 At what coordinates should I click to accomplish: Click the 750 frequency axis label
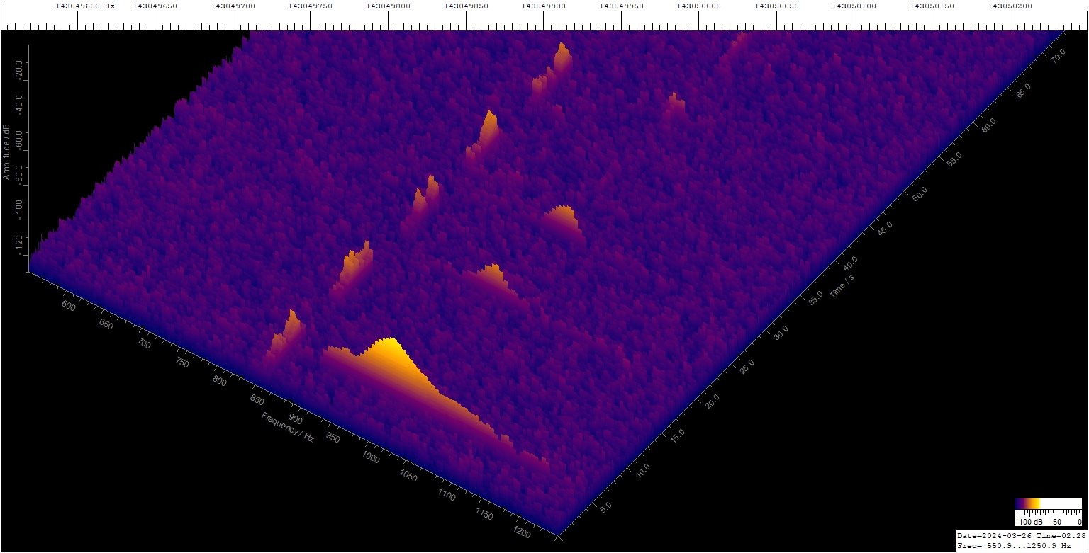coord(182,363)
